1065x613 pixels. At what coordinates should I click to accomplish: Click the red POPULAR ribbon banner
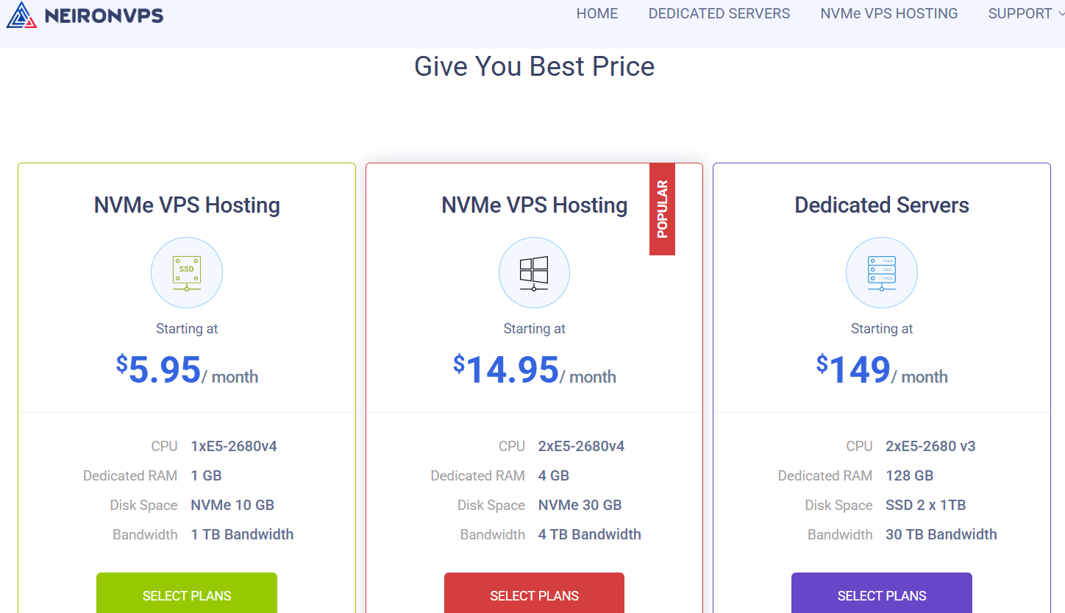[662, 209]
